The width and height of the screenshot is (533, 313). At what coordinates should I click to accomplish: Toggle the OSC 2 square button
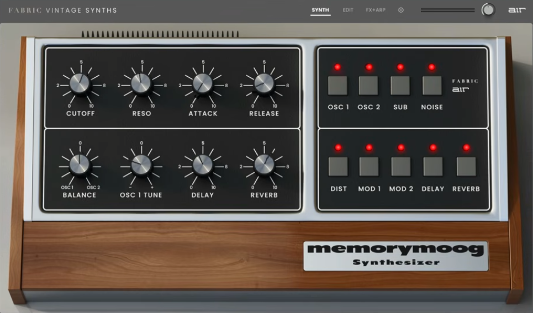368,86
